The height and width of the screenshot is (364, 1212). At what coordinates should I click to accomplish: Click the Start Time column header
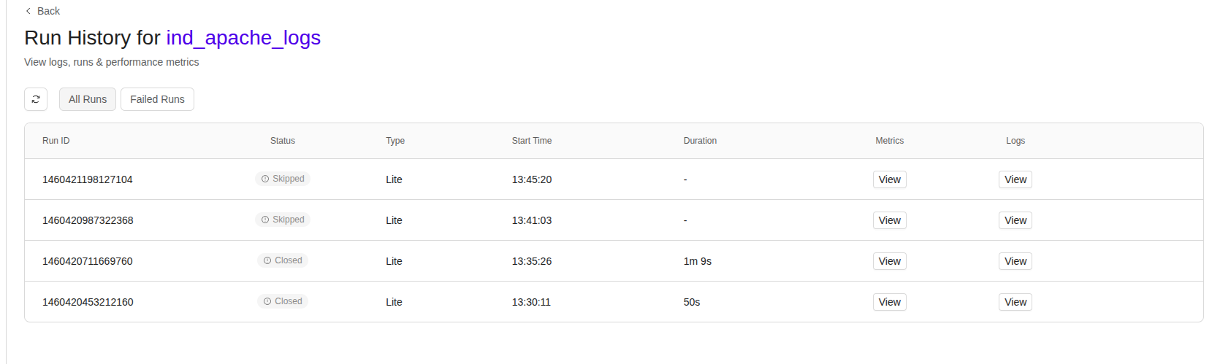tap(532, 141)
